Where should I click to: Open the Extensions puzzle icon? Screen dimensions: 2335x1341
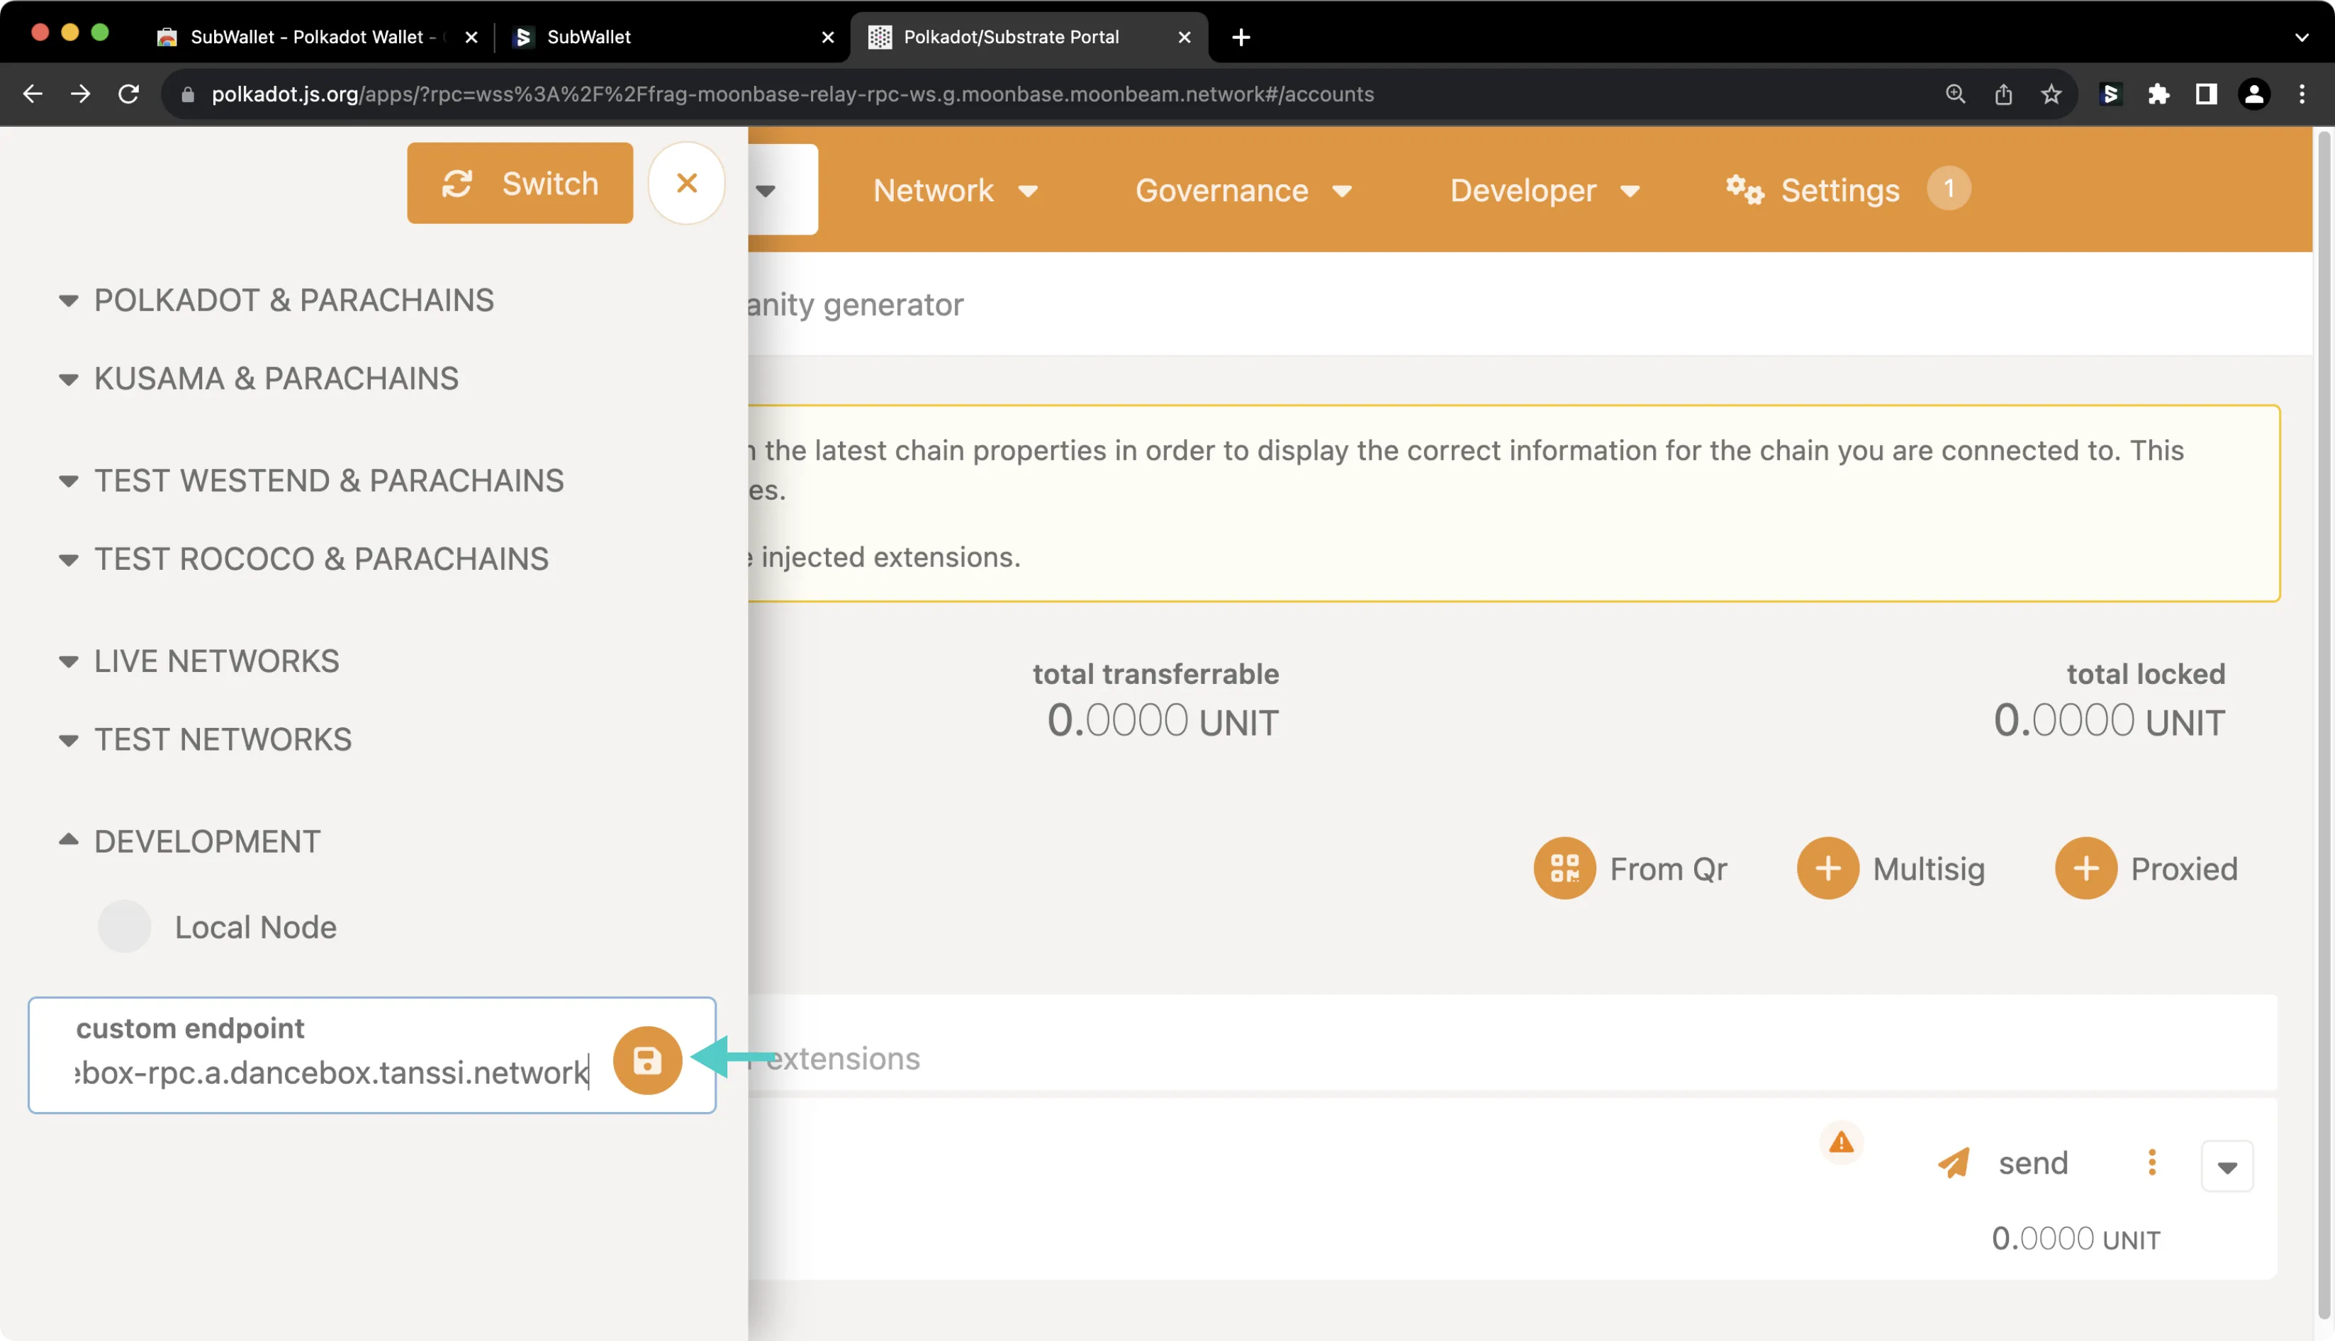tap(2158, 94)
